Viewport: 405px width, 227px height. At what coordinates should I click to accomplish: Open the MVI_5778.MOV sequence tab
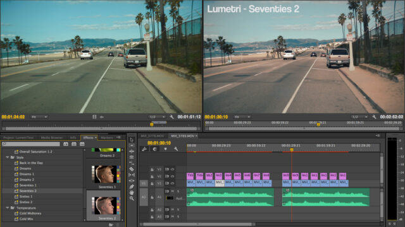click(x=153, y=136)
